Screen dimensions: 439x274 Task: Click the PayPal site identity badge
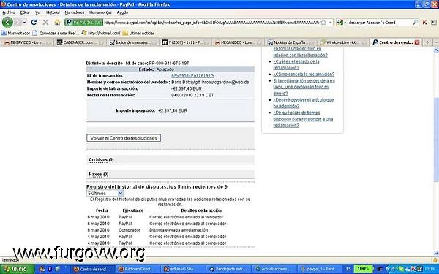tap(83, 23)
